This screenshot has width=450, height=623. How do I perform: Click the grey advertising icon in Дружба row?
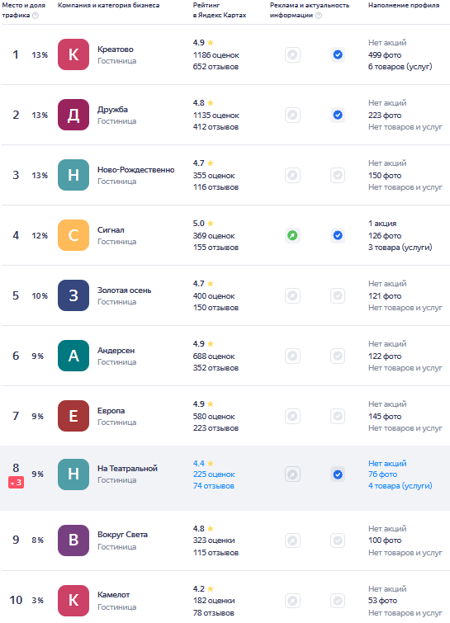[x=292, y=116]
